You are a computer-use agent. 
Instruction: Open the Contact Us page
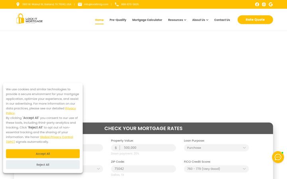point(222,20)
